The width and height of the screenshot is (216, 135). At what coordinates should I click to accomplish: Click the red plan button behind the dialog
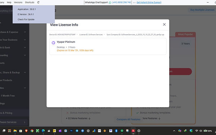coord(180,72)
